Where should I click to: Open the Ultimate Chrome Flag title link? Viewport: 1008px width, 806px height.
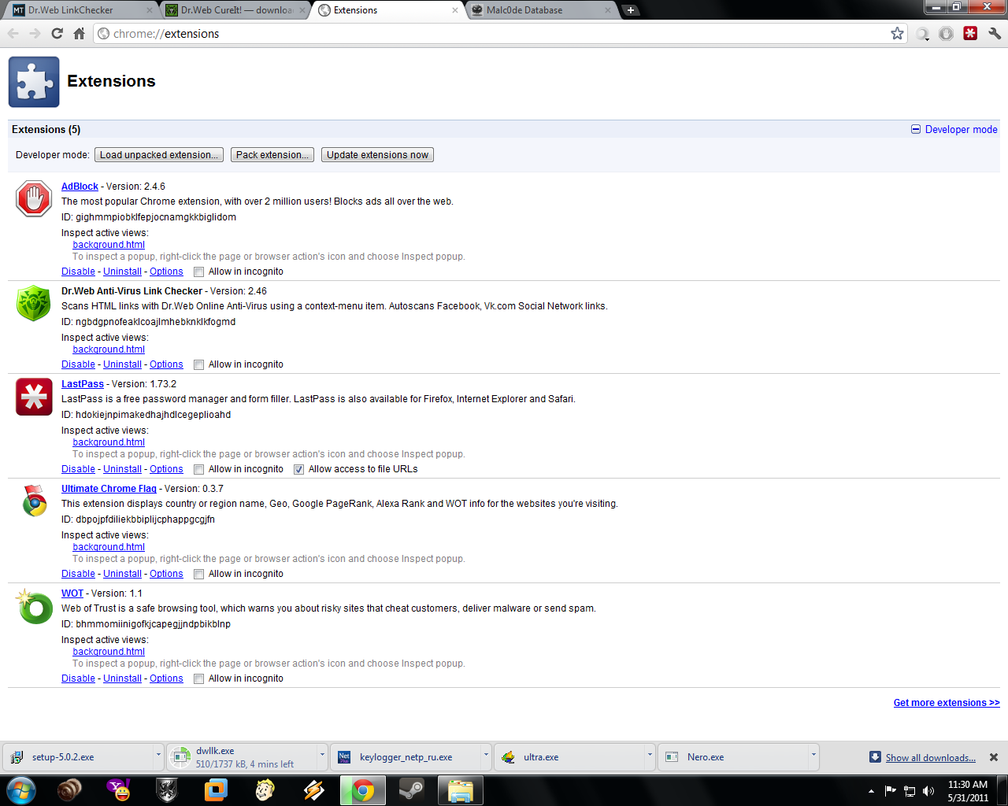click(x=109, y=489)
